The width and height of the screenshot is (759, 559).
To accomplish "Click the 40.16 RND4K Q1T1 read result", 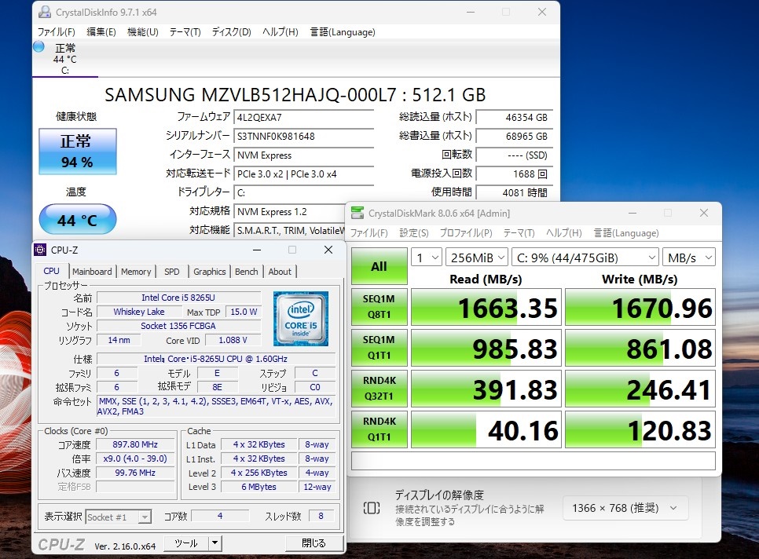I will tap(486, 429).
